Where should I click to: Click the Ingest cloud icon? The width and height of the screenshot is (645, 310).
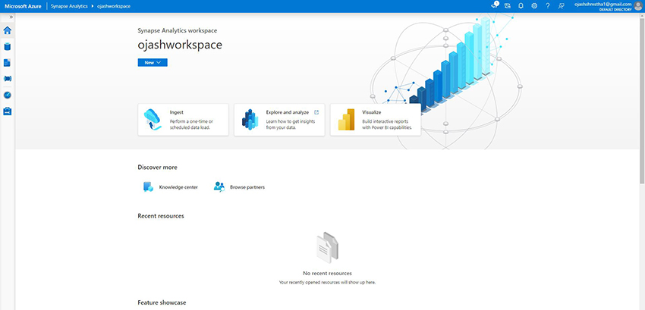point(152,119)
